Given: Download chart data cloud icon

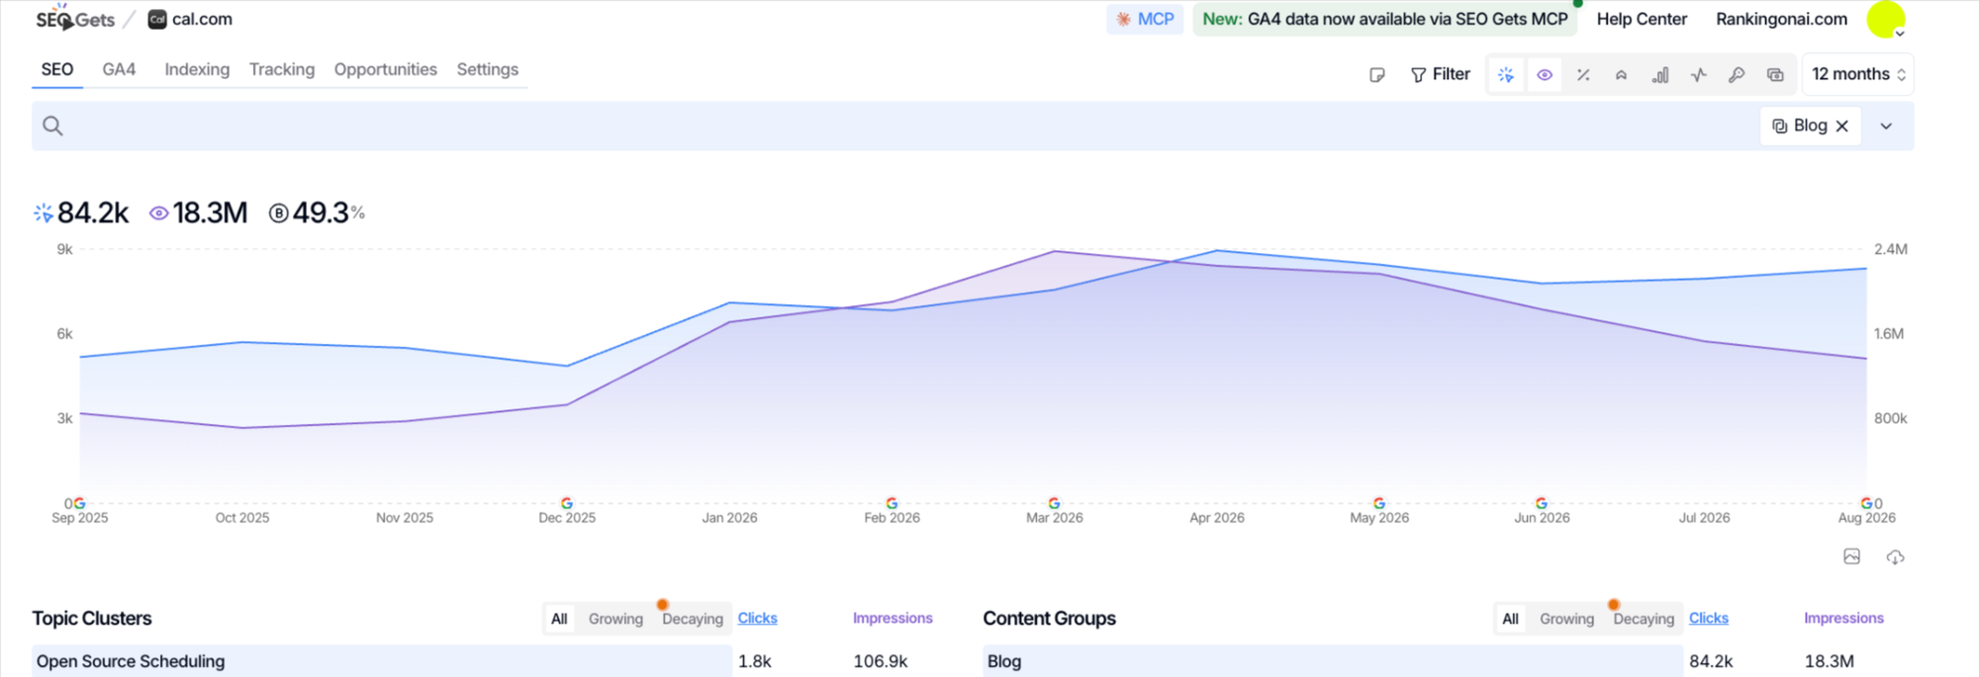Looking at the screenshot, I should tap(1895, 557).
